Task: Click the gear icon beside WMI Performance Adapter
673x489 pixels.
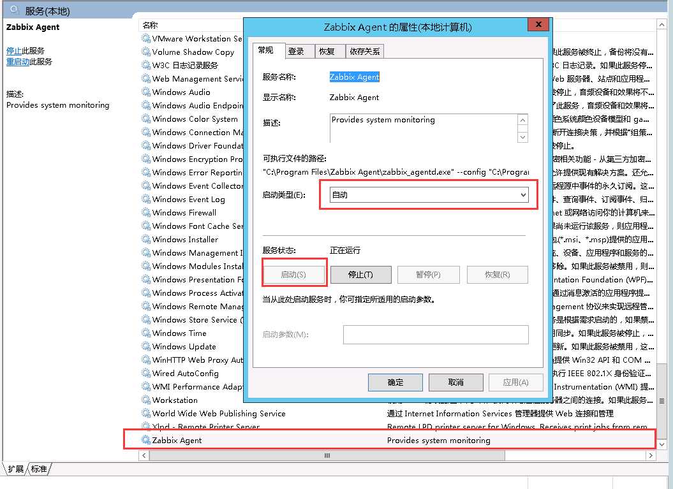Action: (x=146, y=386)
